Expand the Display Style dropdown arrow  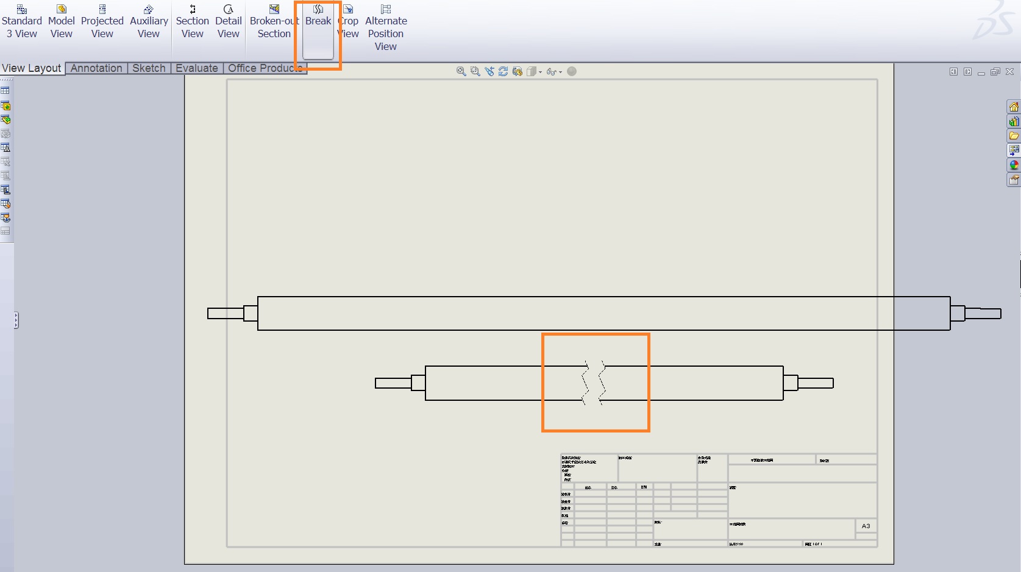[541, 72]
